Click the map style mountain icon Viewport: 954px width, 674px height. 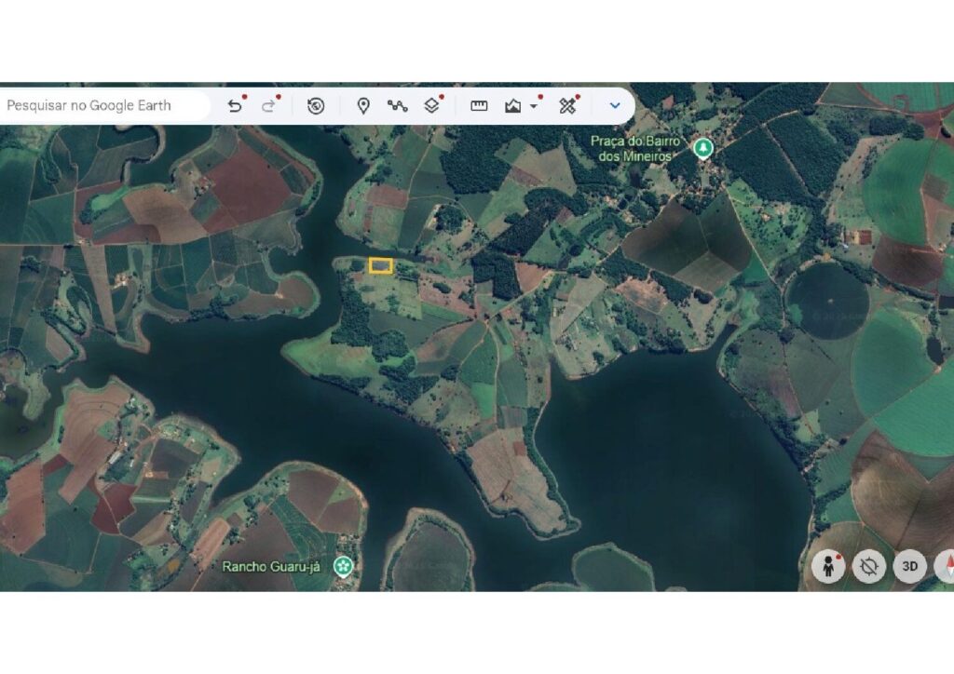click(x=513, y=106)
